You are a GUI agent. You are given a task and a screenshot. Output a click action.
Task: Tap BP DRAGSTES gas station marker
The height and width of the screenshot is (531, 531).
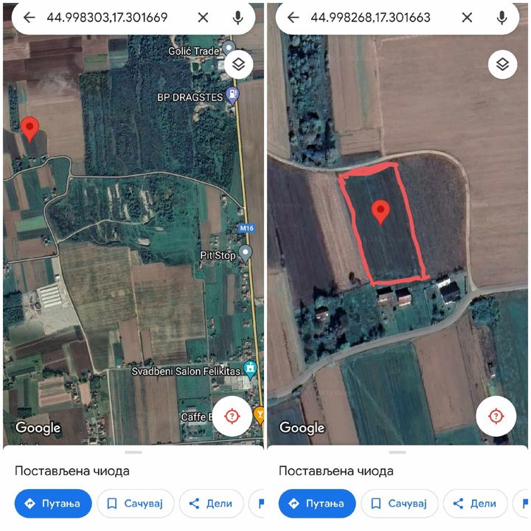232,95
